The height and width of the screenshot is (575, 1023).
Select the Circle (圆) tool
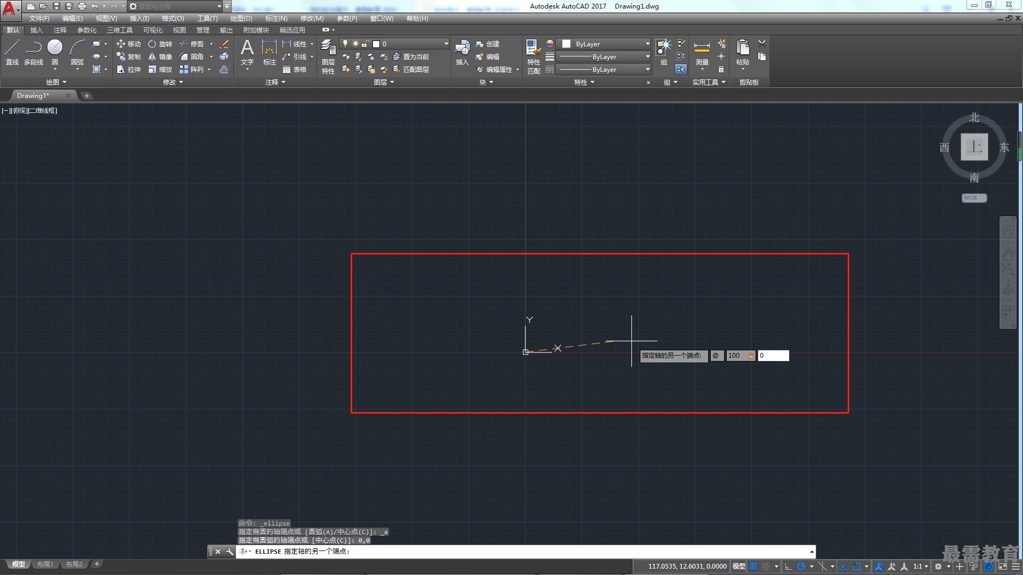55,52
